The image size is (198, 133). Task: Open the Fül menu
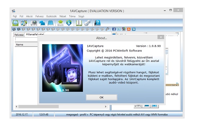coord(21,16)
